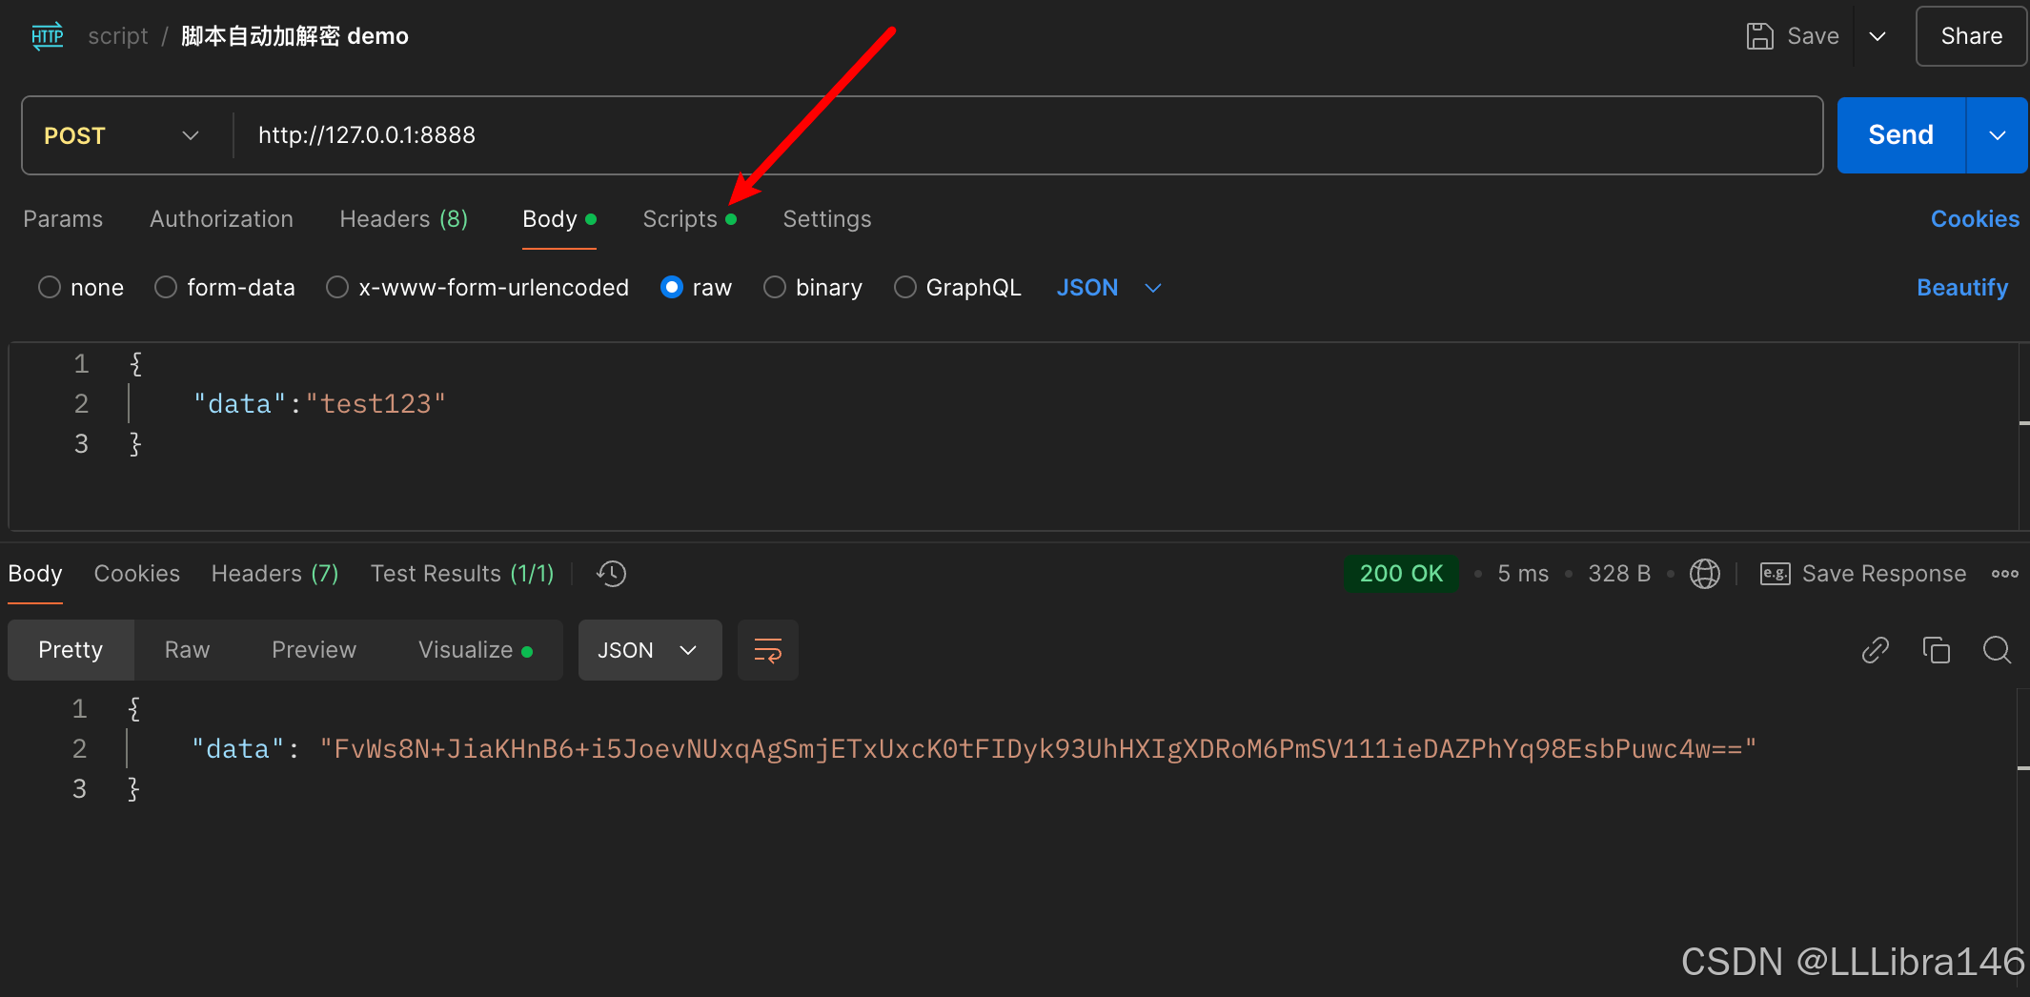This screenshot has height=997, width=2030.
Task: Expand the Save options chevron
Action: point(1878,36)
